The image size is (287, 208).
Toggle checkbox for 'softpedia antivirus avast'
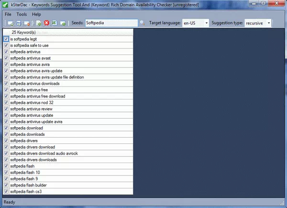(x=6, y=58)
